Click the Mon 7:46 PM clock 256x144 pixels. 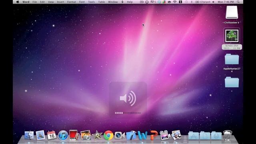226,2
